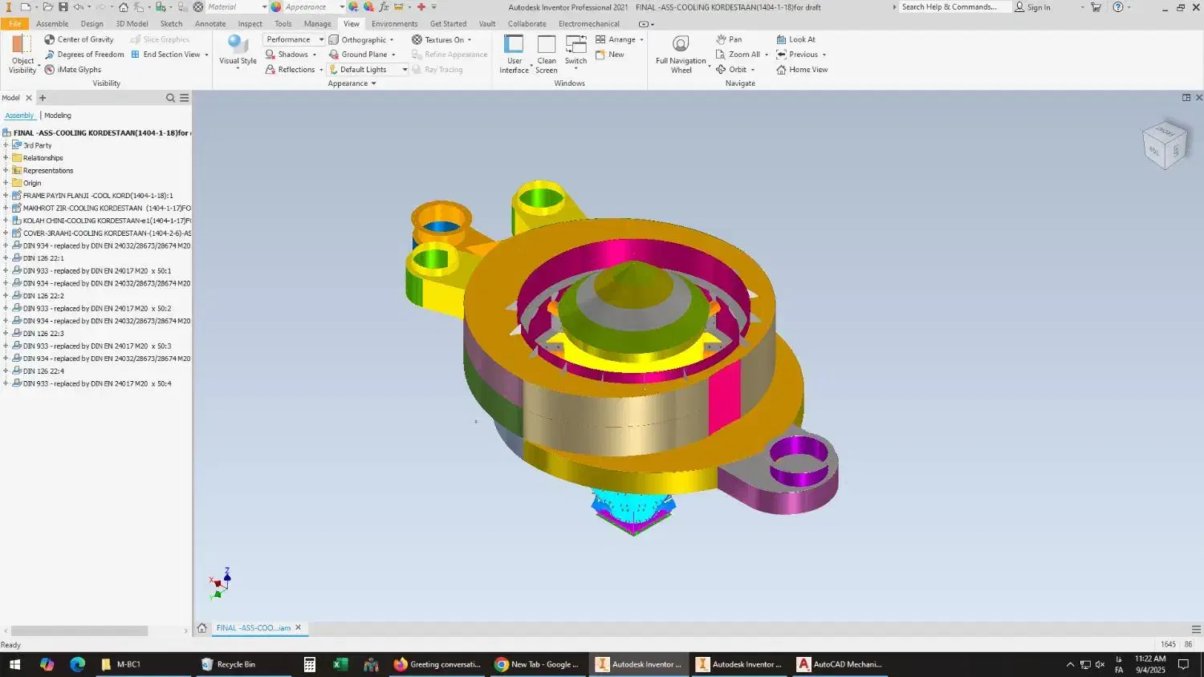Expand the Relationships tree node
The height and width of the screenshot is (677, 1204).
pos(6,158)
